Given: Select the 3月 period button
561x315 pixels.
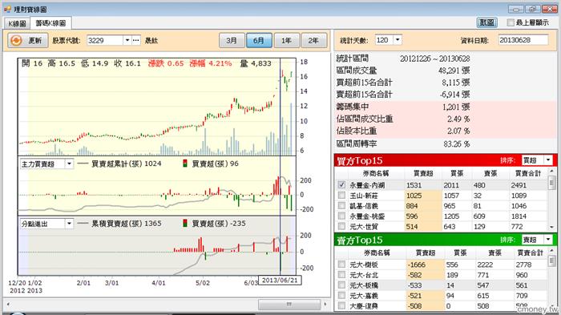Looking at the screenshot, I should [232, 40].
